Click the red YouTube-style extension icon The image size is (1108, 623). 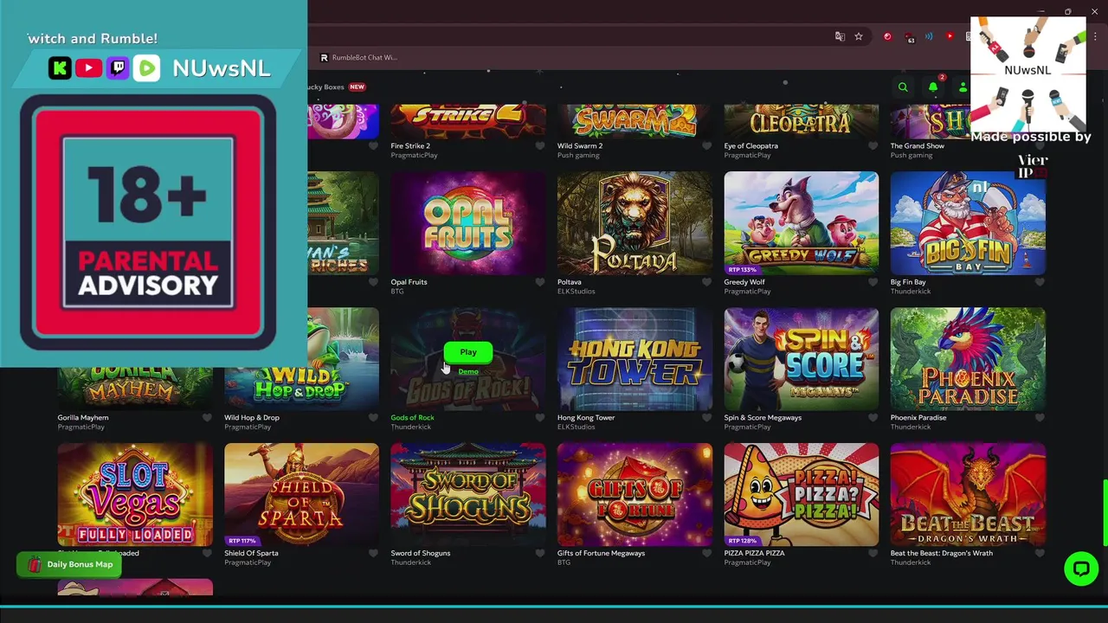pos(950,36)
